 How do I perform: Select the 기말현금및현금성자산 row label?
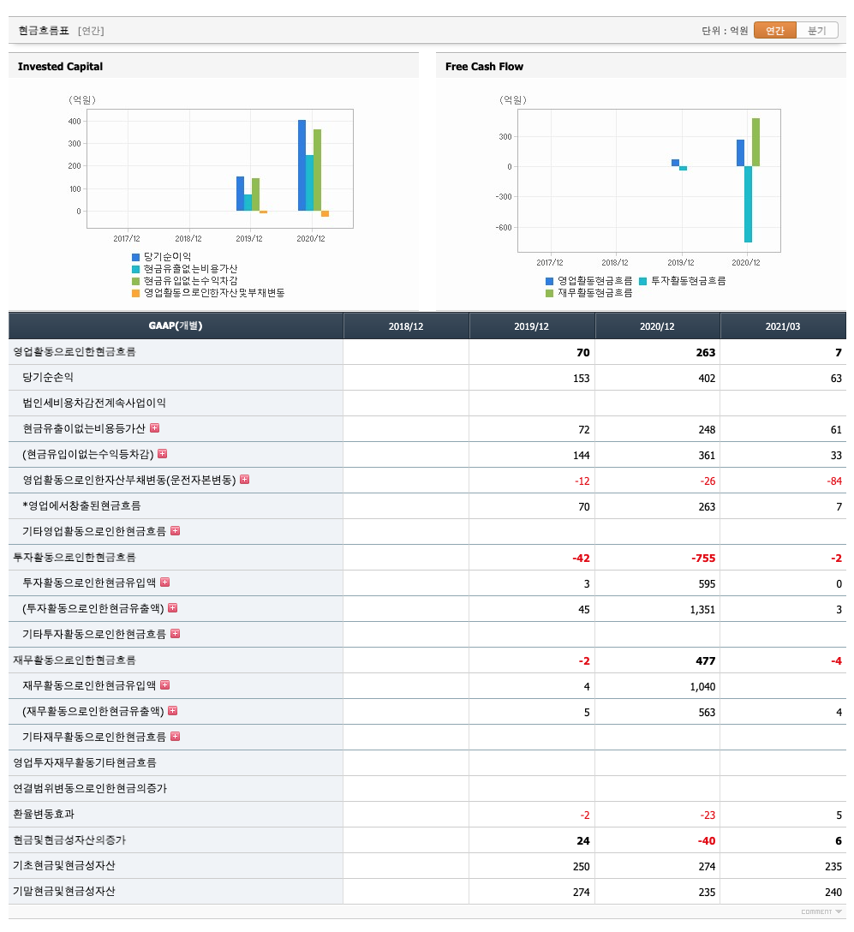[64, 891]
